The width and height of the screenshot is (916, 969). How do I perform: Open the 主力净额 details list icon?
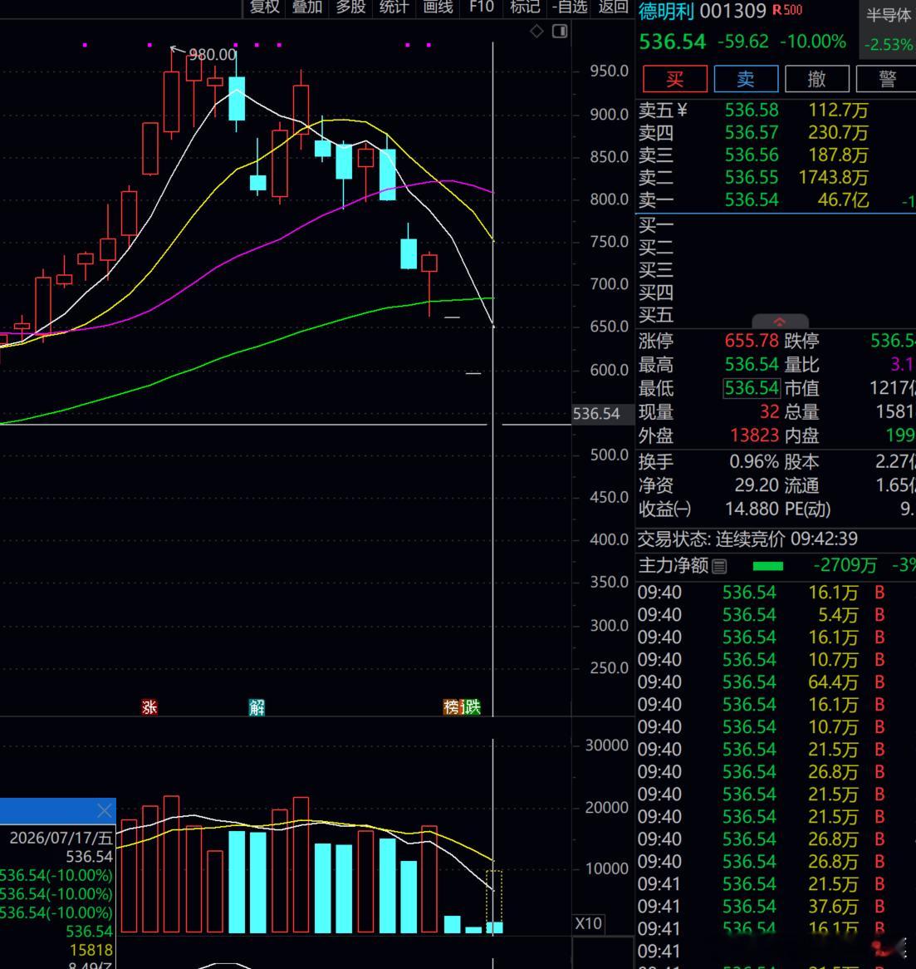point(719,566)
